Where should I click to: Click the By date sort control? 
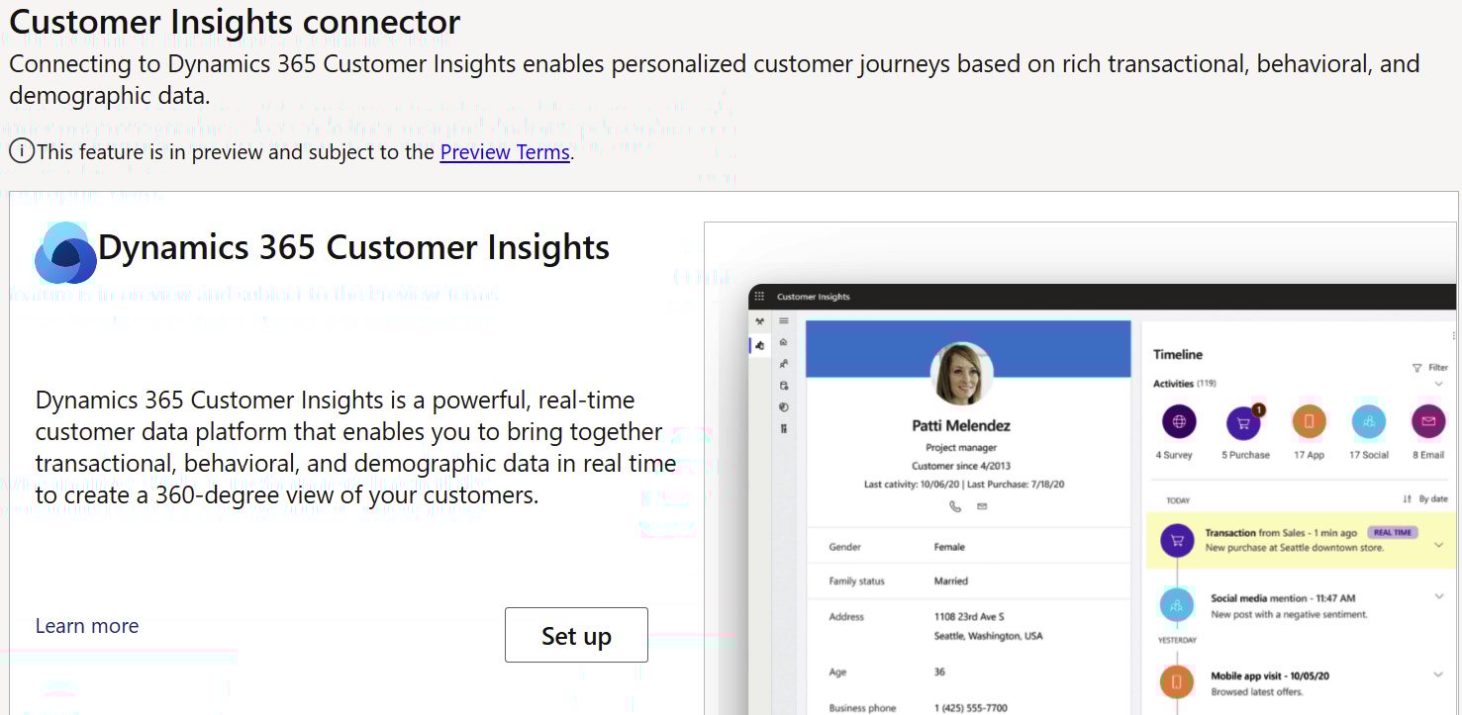click(1425, 499)
